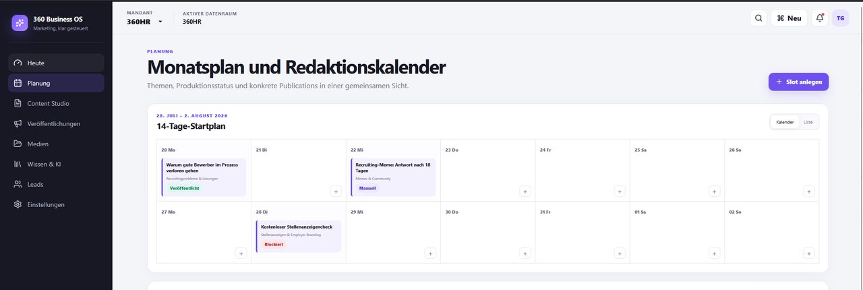Open the Kostenloser Stellenanzeigencheck slot card

(298, 236)
